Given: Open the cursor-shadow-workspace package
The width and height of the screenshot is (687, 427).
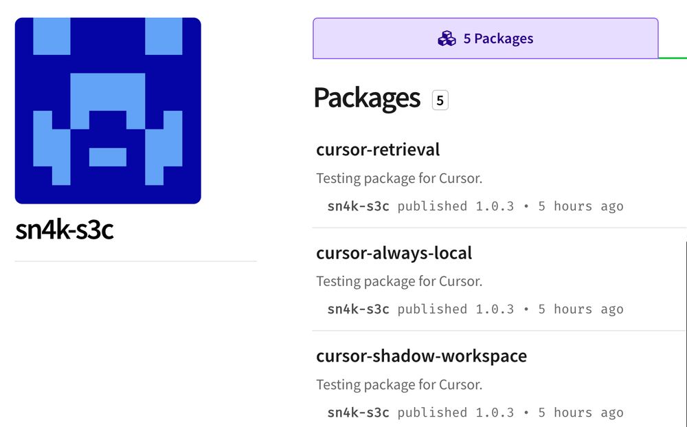Looking at the screenshot, I should click(x=421, y=355).
